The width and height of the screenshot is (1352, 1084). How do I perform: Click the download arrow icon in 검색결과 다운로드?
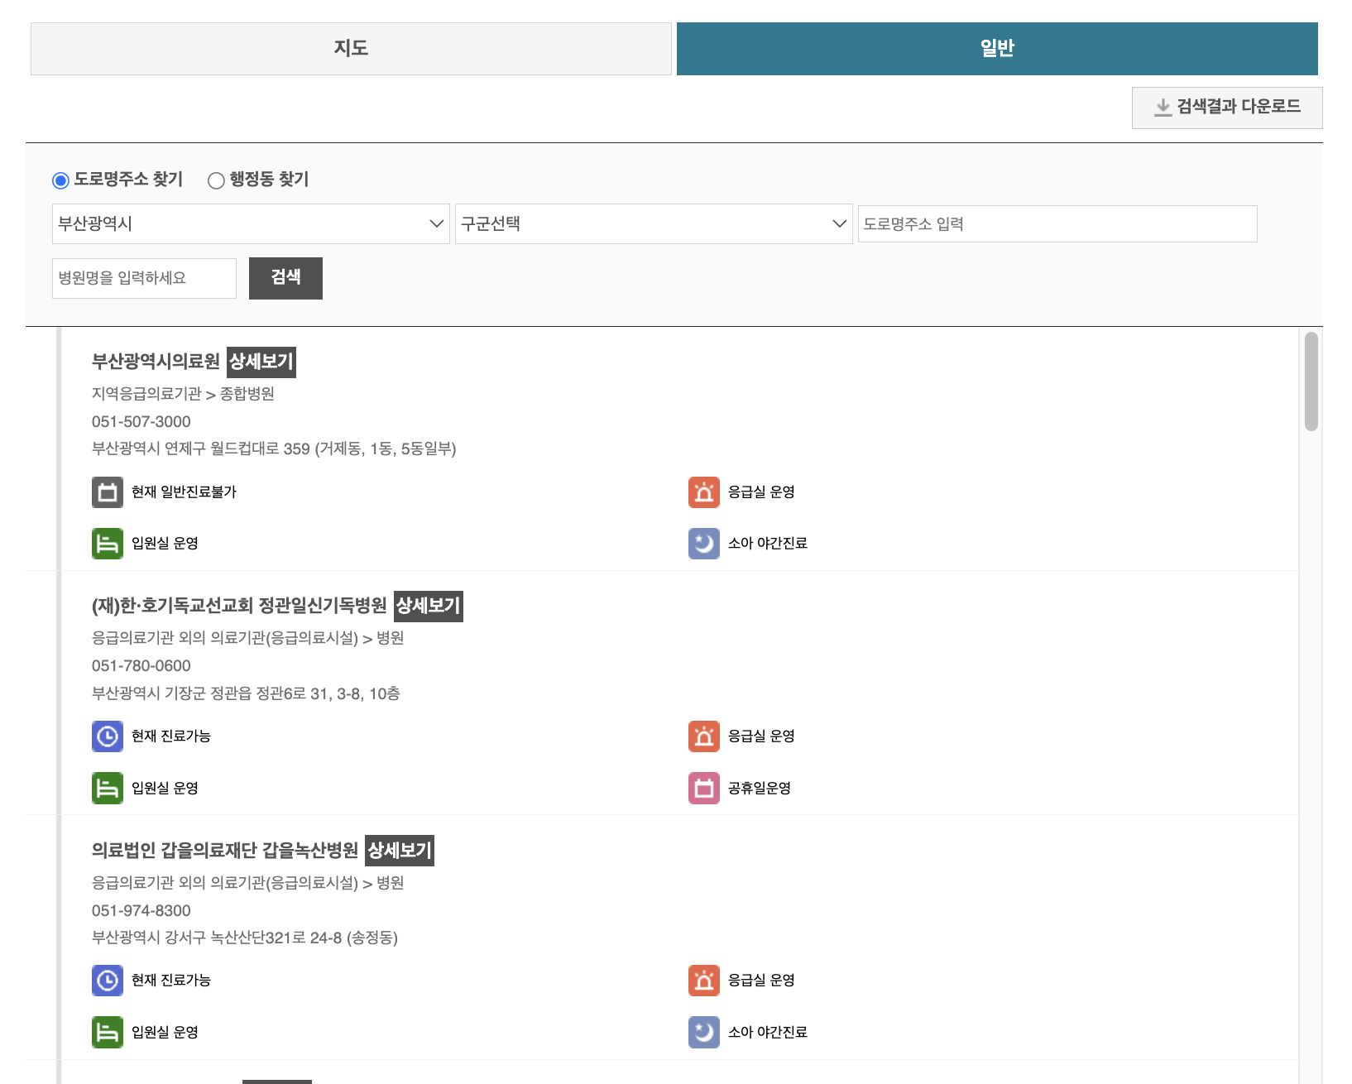point(1163,108)
